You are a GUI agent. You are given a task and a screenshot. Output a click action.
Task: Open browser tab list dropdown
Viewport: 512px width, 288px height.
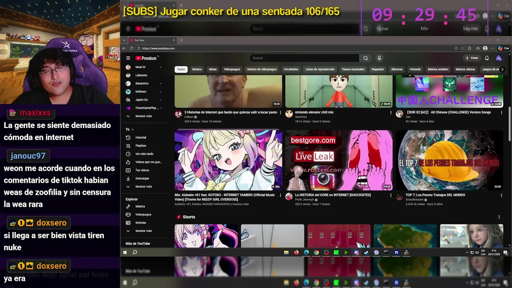coord(124,40)
